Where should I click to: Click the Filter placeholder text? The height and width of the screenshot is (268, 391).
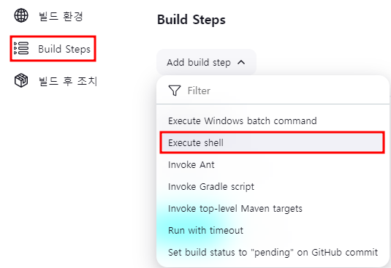pos(199,91)
